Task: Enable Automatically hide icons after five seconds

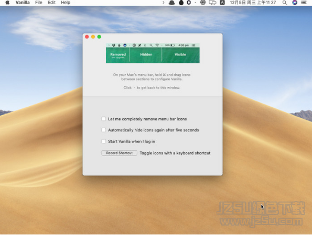Action: click(x=104, y=130)
